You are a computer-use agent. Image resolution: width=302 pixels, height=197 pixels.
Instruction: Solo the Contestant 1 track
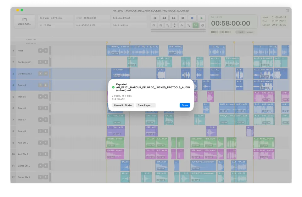[x=46, y=62]
